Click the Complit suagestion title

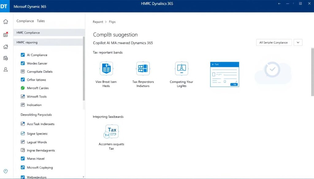coord(115,35)
